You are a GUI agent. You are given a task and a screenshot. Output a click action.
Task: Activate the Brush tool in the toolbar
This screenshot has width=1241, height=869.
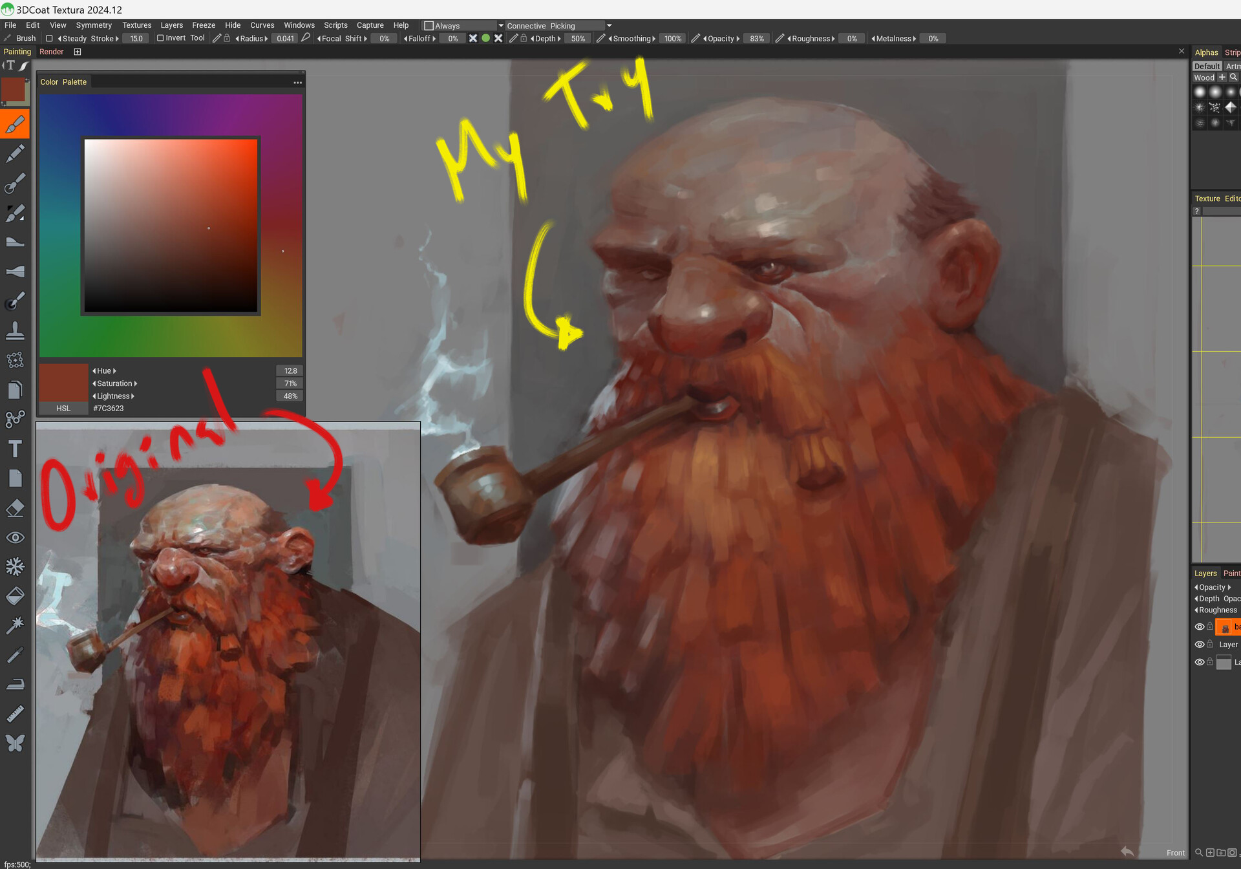pos(16,123)
